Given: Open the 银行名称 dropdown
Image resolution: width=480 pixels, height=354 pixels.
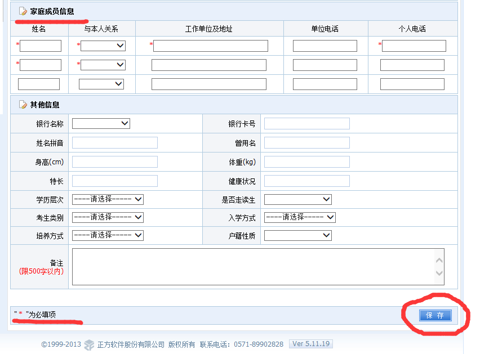Looking at the screenshot, I should pyautogui.click(x=101, y=123).
